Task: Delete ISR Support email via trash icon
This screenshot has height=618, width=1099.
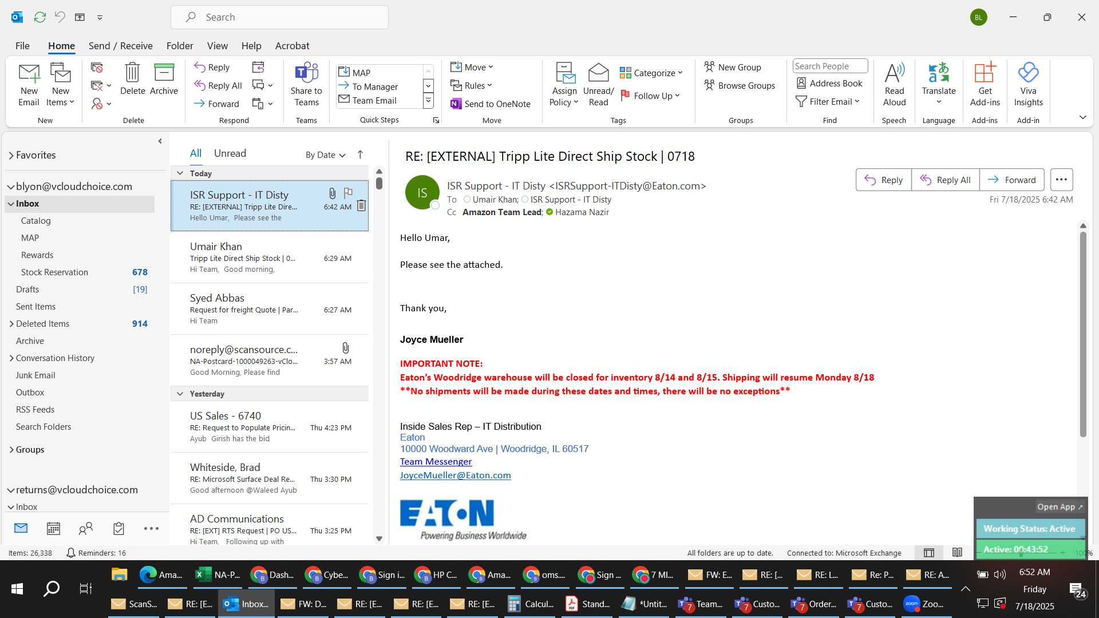Action: click(361, 206)
